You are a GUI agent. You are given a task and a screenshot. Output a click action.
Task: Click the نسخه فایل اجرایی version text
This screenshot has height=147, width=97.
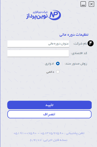49,140
